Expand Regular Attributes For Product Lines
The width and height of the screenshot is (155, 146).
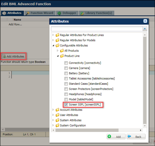[53, 35]
